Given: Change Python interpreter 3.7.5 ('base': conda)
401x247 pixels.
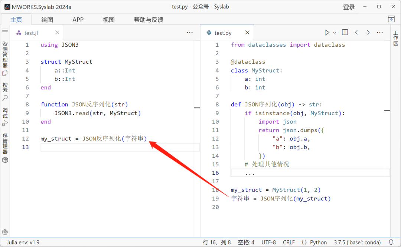Looking at the screenshot, I should pyautogui.click(x=357, y=242).
